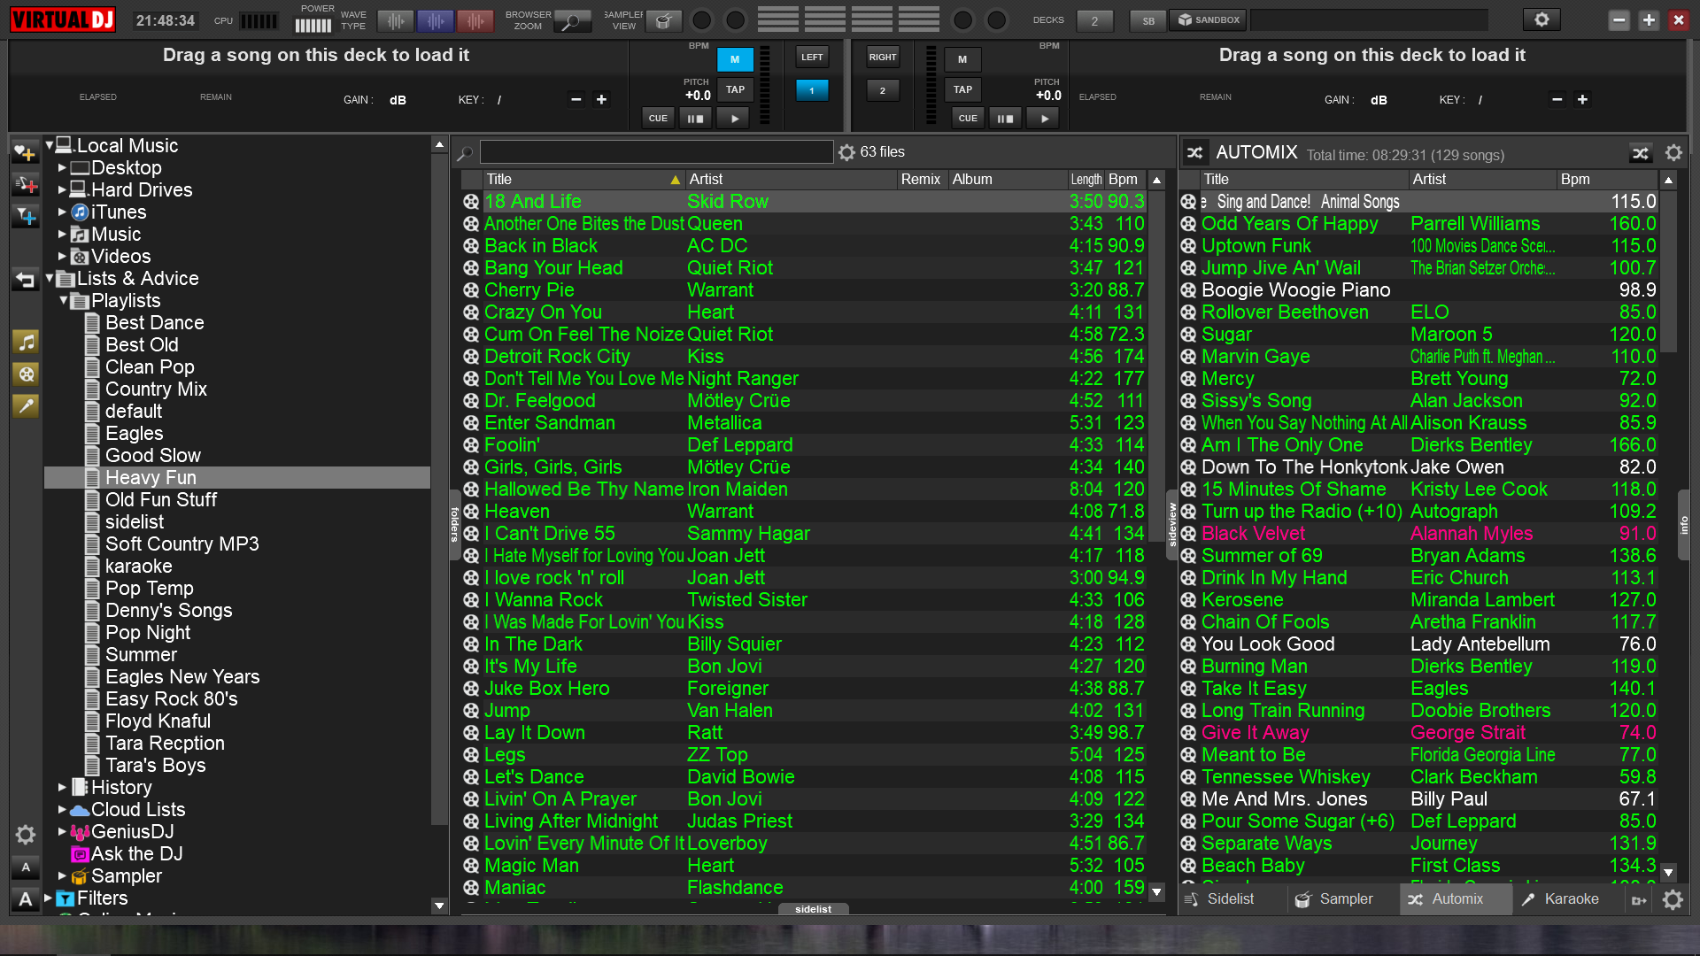Expand the GeniusDJ node
This screenshot has width=1700, height=956.
pos(62,831)
